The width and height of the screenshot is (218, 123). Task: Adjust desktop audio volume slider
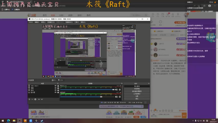coord(87,97)
